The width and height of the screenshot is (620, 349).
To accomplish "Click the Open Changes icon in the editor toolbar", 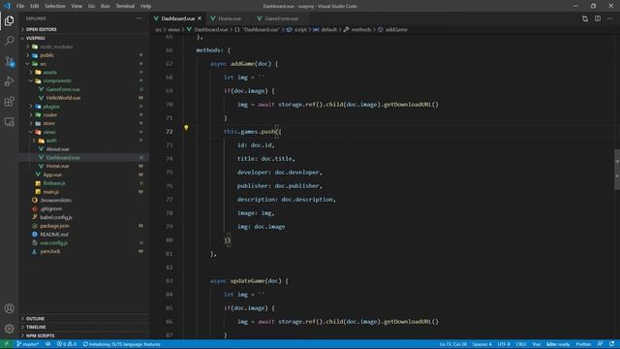I will click(x=585, y=18).
